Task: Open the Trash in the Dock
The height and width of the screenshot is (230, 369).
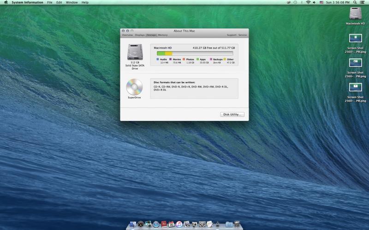Action: (237, 224)
